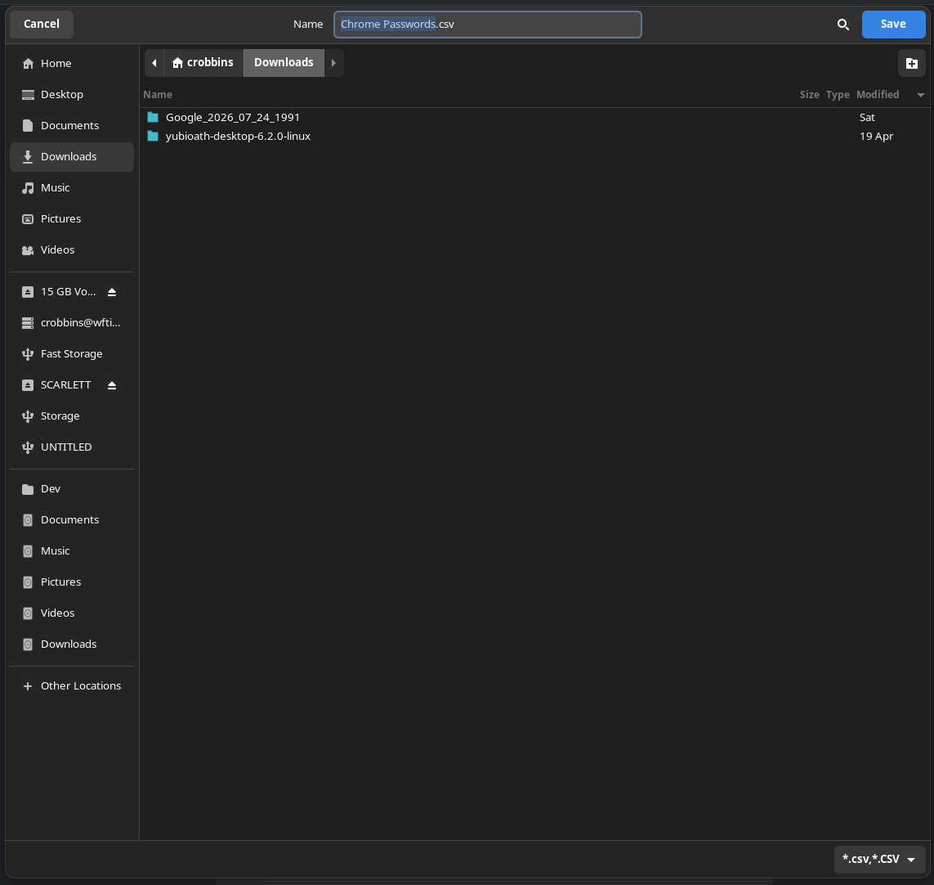Open Music with the musical note icon
Viewport: 934px width, 885px height.
point(72,188)
